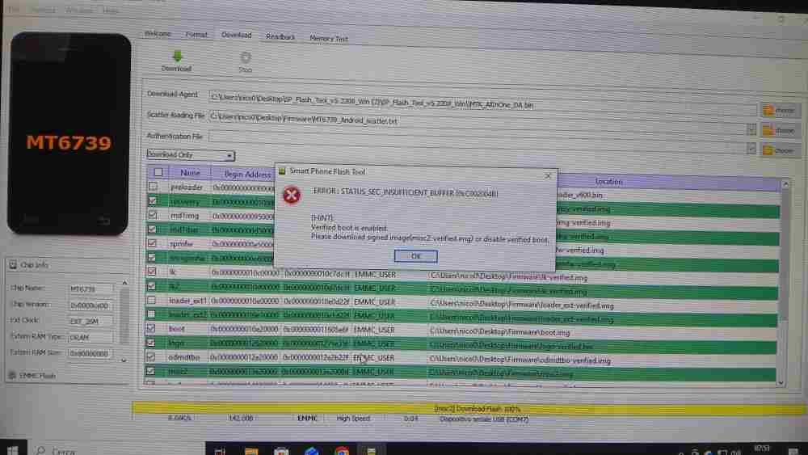
Task: Expand the Authentication File path dropdown
Action: 751,149
